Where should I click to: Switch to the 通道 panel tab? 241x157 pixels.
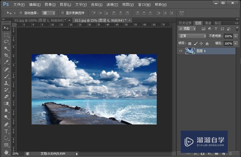(208, 23)
